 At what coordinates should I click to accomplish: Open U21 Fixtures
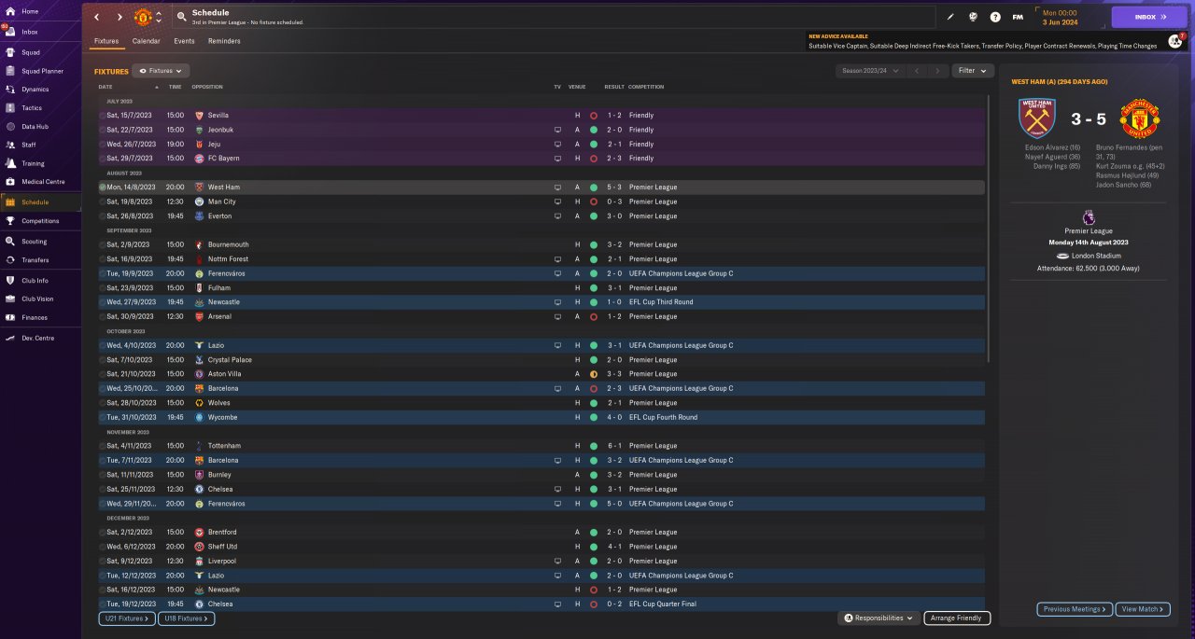[126, 618]
